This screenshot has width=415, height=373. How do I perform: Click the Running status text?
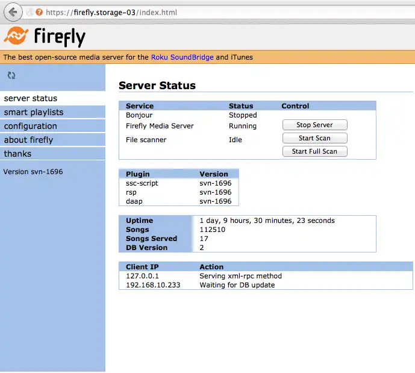click(243, 126)
